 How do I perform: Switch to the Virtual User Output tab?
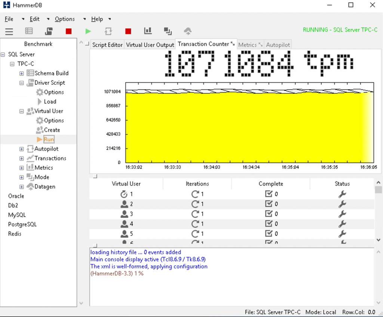150,45
